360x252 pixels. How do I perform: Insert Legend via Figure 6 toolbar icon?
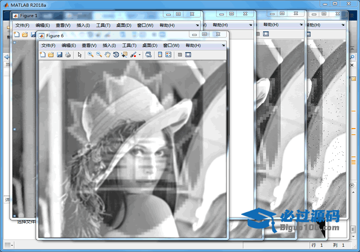click(168, 54)
